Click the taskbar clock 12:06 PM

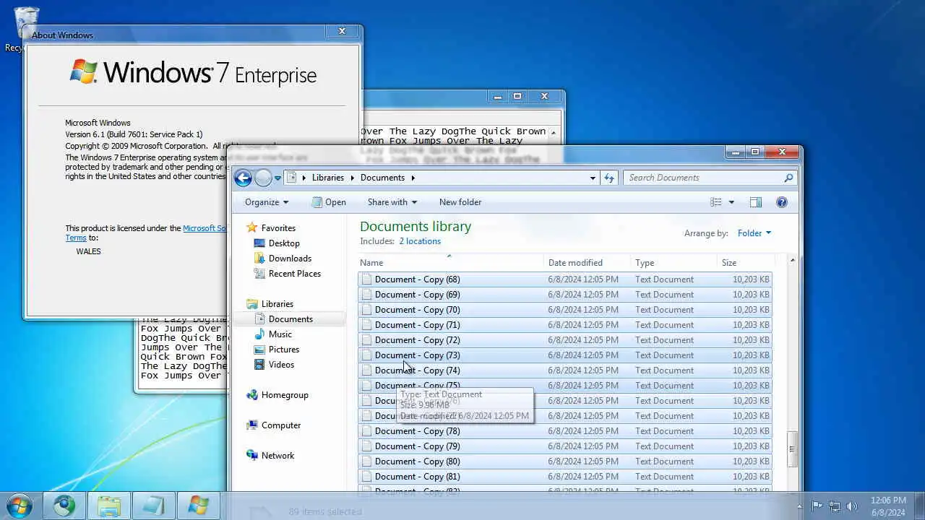pyautogui.click(x=888, y=500)
